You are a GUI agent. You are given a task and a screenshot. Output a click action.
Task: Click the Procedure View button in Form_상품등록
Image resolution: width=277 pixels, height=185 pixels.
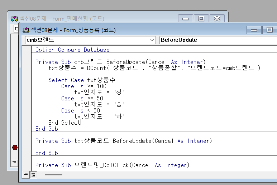pos(25,175)
